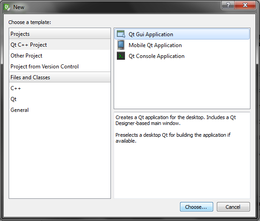Close the New dialog with X button
Screen dimensions: 260x221
tap(245, 5)
